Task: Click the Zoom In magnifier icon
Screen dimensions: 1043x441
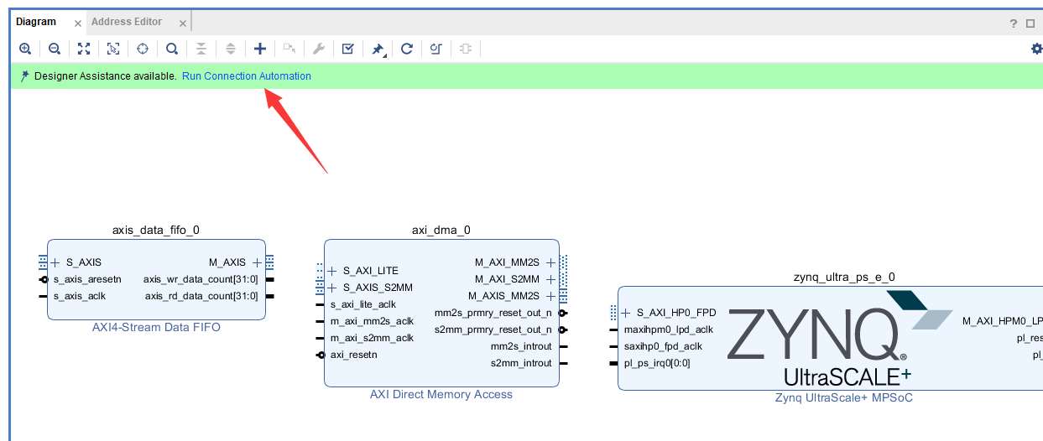Action: click(x=25, y=49)
